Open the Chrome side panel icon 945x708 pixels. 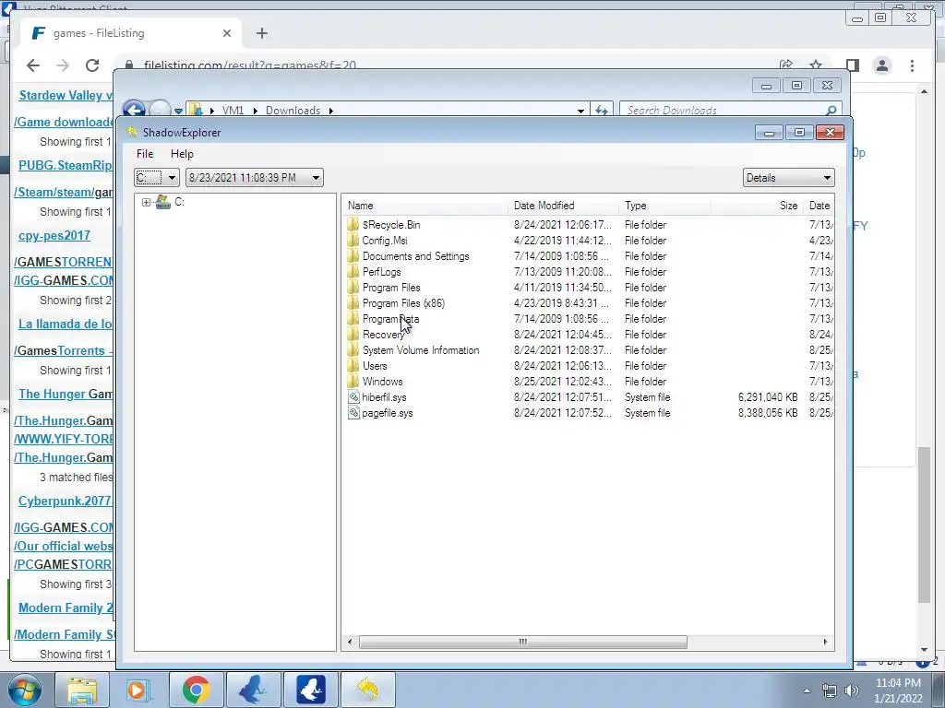pyautogui.click(x=852, y=65)
